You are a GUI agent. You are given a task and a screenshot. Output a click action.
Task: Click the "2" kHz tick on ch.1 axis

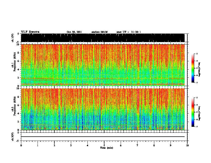tap(18, 78)
